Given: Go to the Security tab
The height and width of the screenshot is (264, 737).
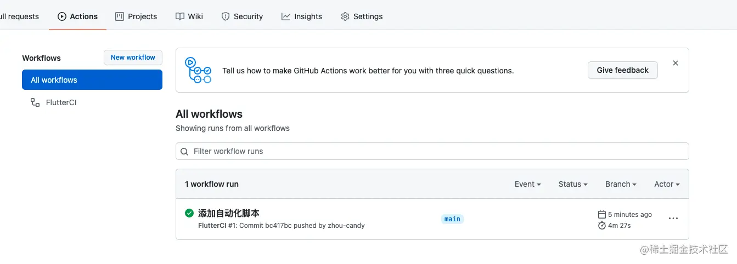Looking at the screenshot, I should click(x=242, y=16).
